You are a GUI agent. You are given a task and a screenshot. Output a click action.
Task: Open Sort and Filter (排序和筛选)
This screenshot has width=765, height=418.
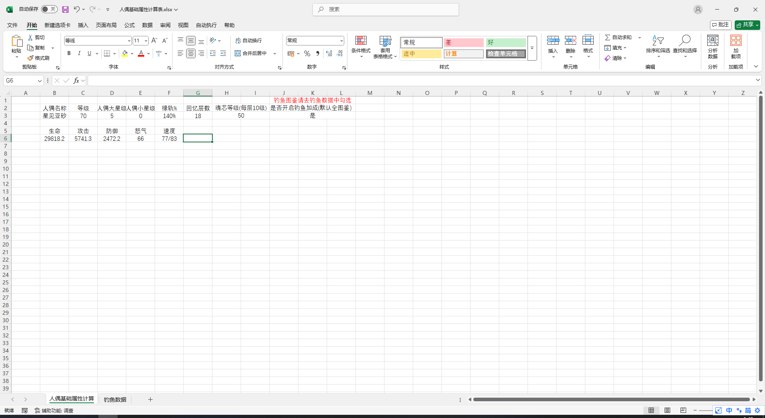click(658, 41)
